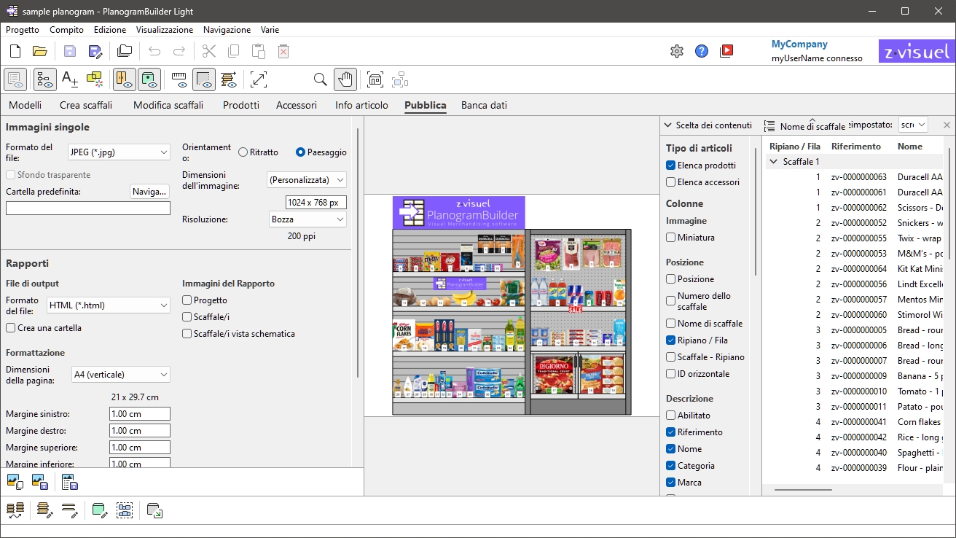
Task: Click the copy image to clipboard icon
Action: click(x=15, y=482)
